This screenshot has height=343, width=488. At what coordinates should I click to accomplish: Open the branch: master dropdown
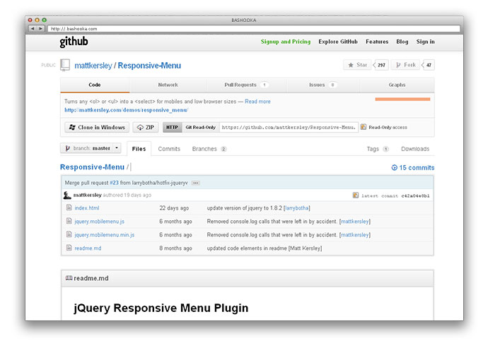(91, 148)
